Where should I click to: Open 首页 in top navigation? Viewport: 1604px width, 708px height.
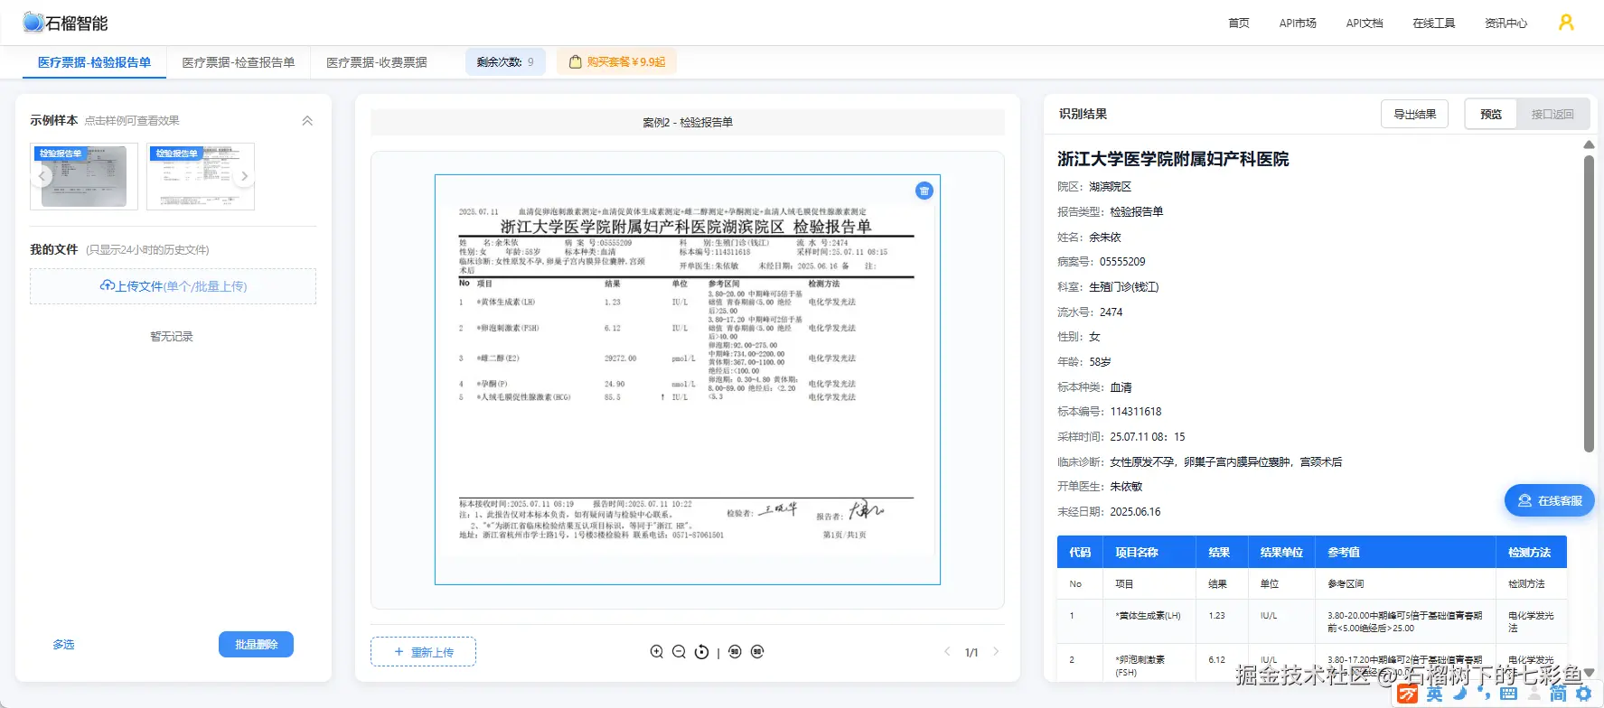[x=1239, y=23]
